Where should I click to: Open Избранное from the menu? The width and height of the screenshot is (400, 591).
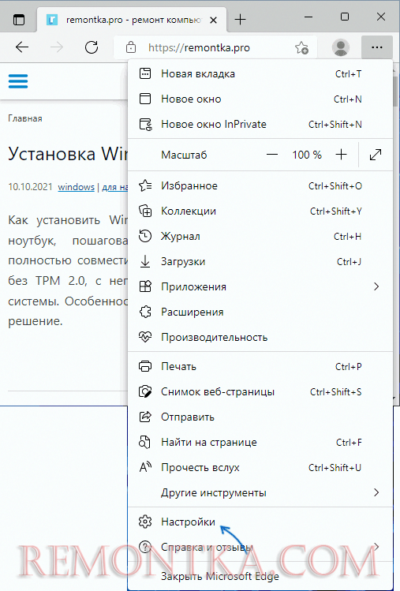(260, 185)
